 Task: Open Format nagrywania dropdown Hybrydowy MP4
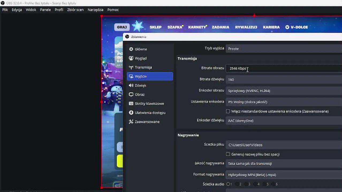pos(284,175)
